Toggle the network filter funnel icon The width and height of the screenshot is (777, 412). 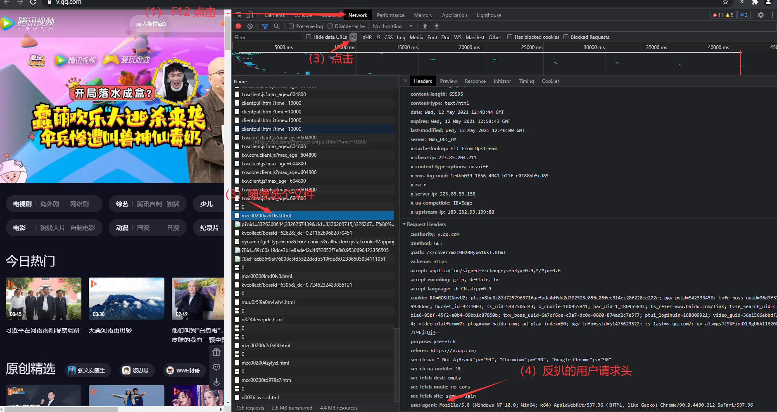click(x=265, y=26)
